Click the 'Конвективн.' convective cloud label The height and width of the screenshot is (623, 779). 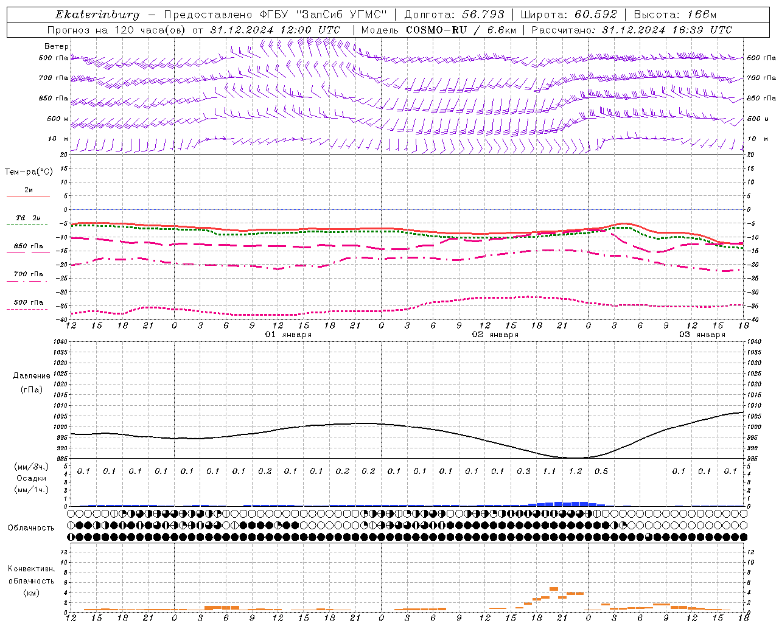[32, 569]
